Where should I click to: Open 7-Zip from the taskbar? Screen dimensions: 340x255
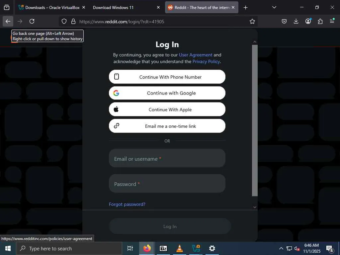[x=163, y=248]
